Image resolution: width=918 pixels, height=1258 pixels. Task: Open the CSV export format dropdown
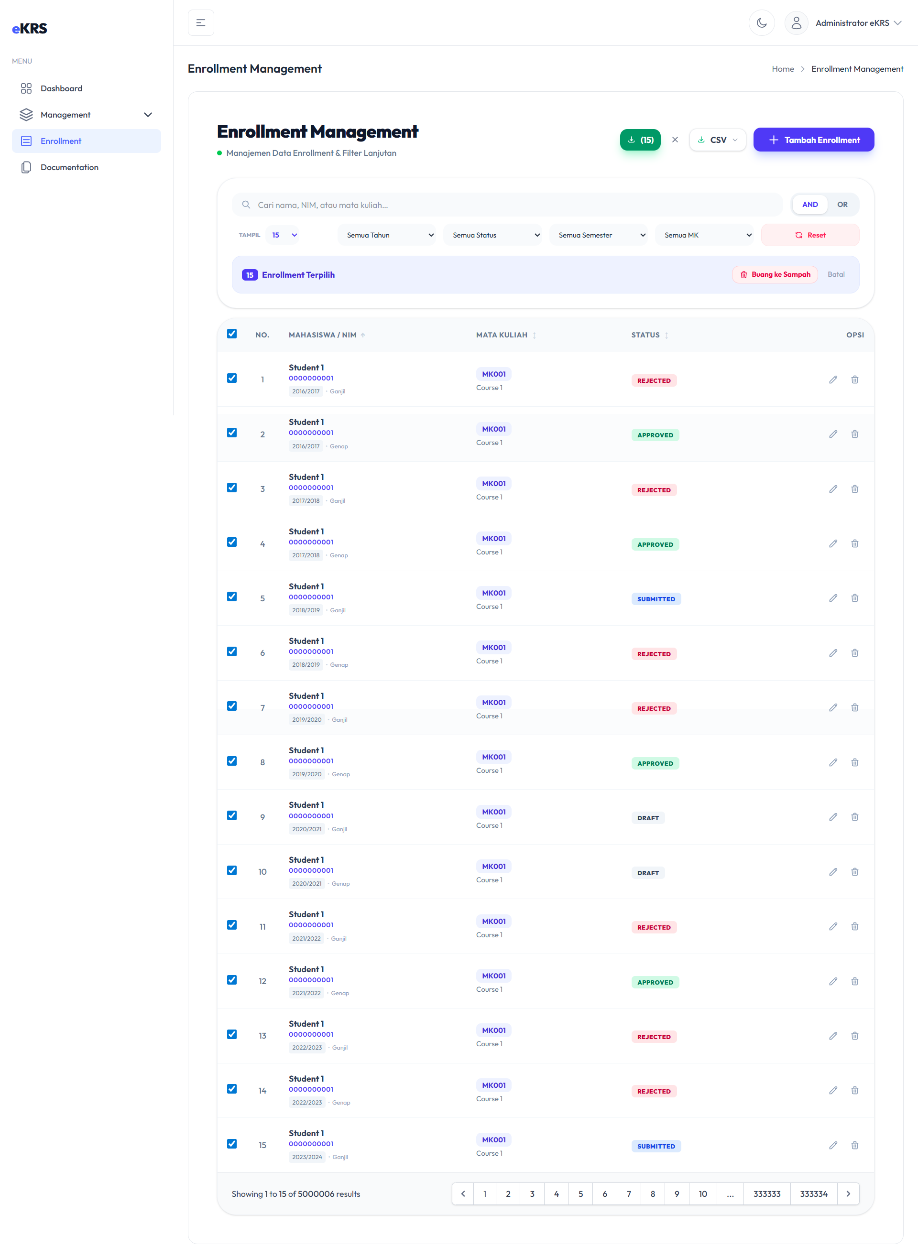coord(717,140)
